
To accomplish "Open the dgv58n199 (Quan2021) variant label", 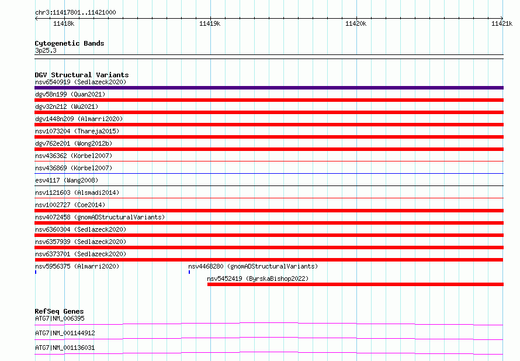I will pos(70,94).
